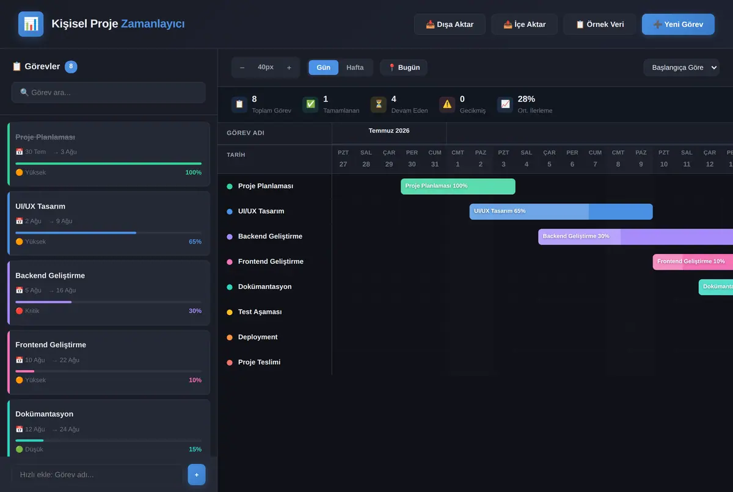The height and width of the screenshot is (492, 733).
Task: Click the Hızlı ekle quick-add input field
Action: [97, 474]
